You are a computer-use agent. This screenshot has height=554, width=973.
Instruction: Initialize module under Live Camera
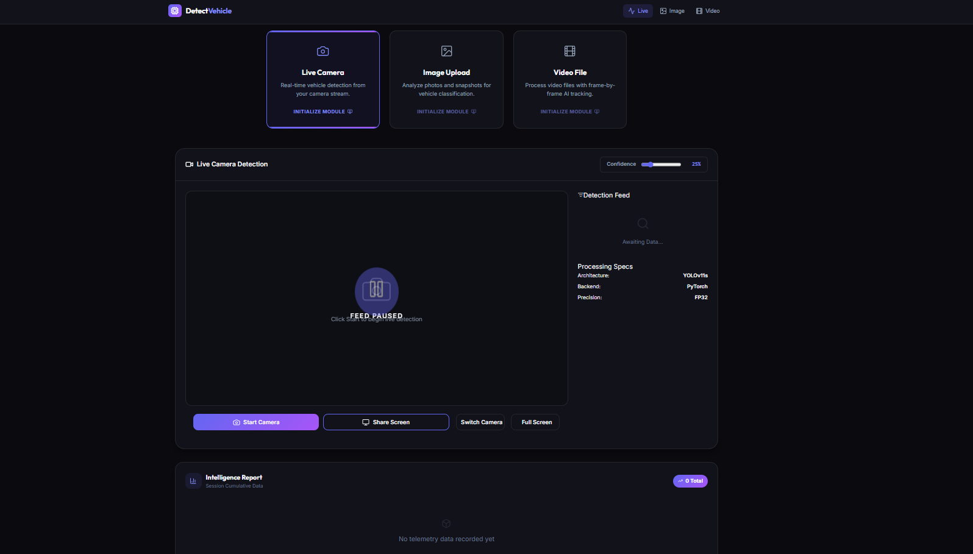(x=323, y=112)
